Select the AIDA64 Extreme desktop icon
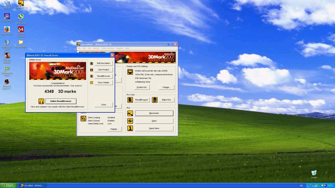 (x=21, y=32)
